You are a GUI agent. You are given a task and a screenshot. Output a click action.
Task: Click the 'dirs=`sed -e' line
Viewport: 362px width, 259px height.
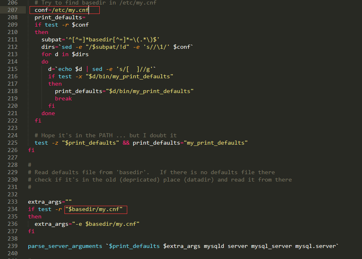click(117, 47)
